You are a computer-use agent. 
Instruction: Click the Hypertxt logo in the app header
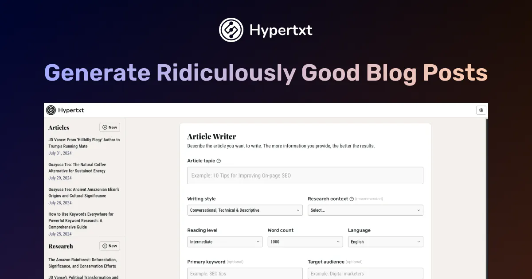pyautogui.click(x=65, y=110)
